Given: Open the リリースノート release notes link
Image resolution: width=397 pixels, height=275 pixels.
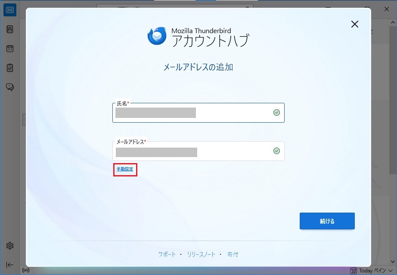Looking at the screenshot, I should 201,254.
